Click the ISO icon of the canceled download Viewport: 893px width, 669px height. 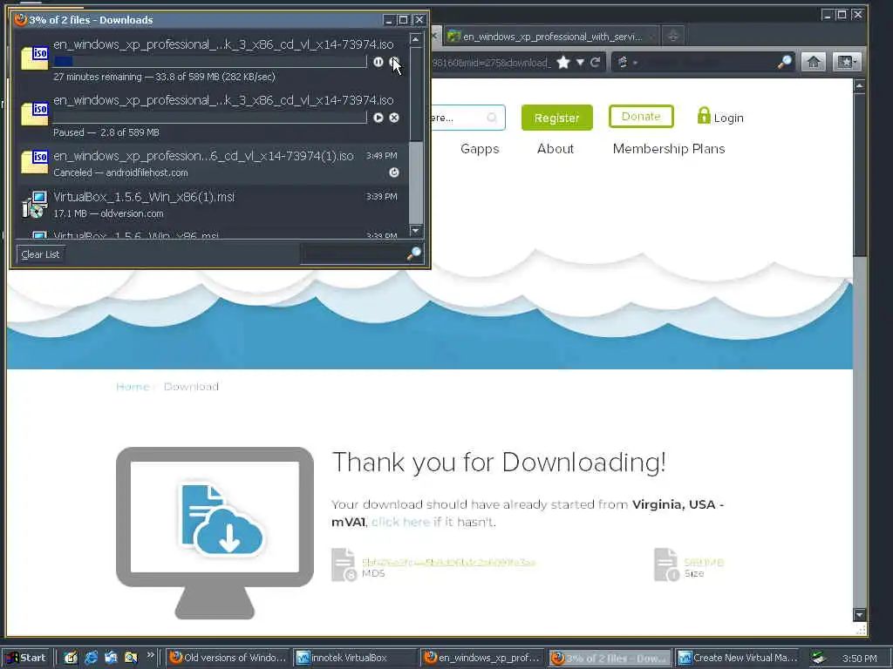pos(35,161)
